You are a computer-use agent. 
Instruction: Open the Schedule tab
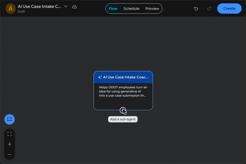[131, 9]
